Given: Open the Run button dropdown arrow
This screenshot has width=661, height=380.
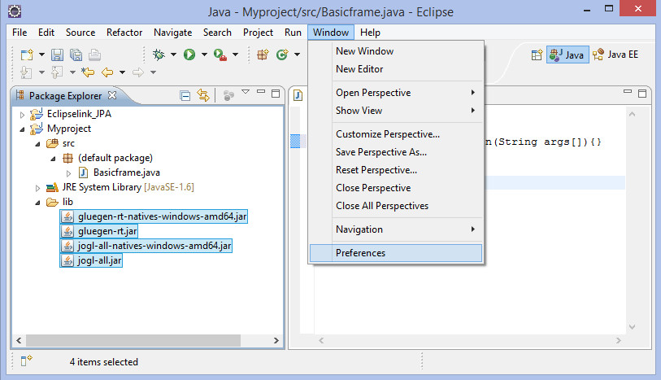Looking at the screenshot, I should tap(203, 55).
